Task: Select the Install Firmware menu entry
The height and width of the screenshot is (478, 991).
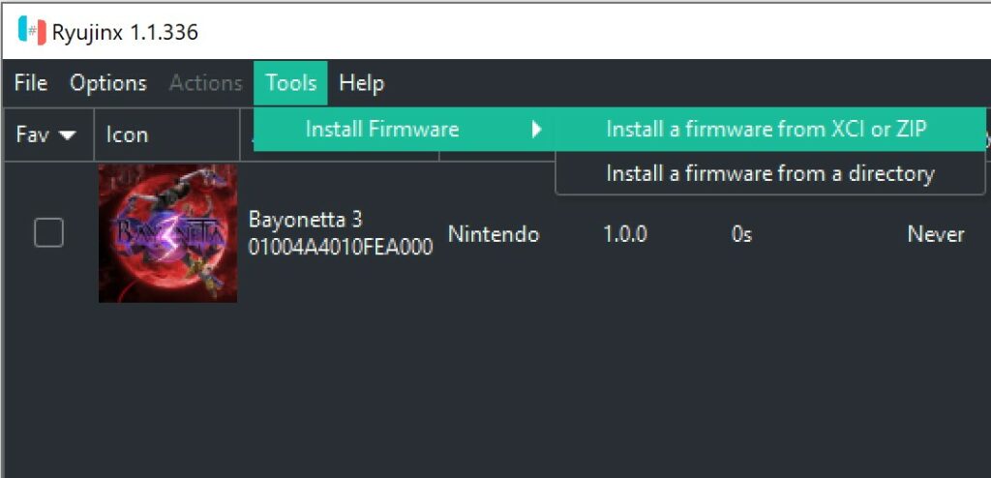Action: point(405,130)
